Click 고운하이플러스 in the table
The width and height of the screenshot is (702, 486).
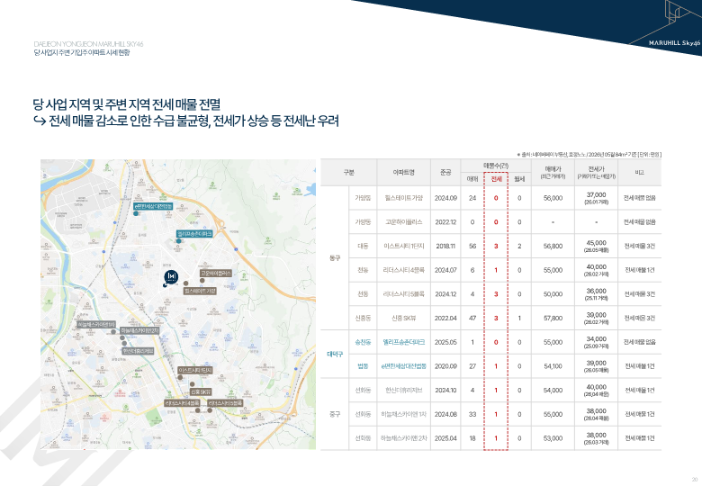coord(404,222)
